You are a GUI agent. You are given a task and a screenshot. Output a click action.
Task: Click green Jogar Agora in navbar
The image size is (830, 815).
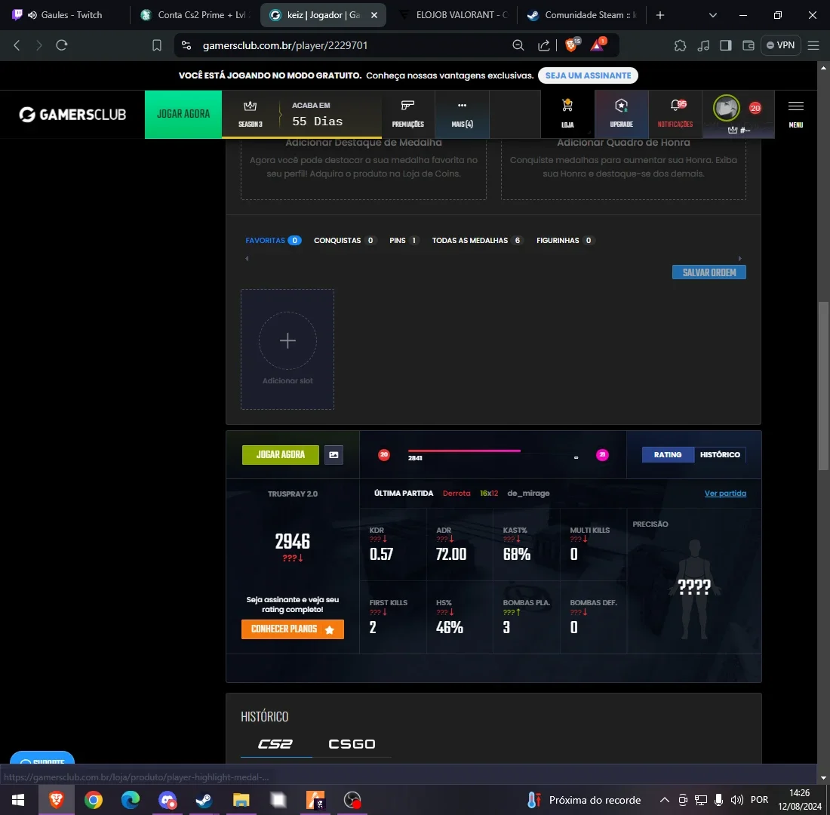(183, 114)
